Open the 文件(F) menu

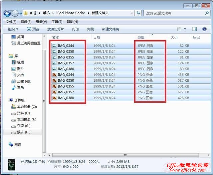(11, 22)
